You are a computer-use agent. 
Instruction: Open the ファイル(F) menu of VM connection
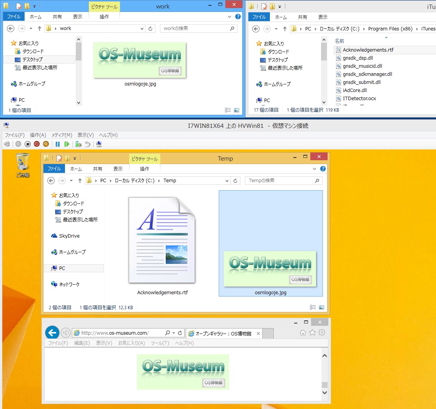15,135
